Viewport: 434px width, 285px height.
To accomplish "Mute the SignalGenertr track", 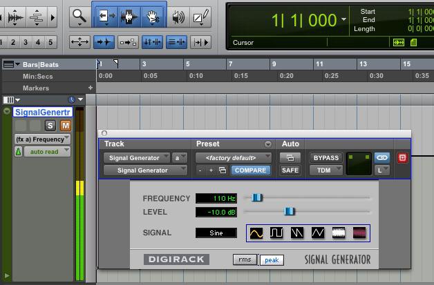I will pyautogui.click(x=66, y=126).
